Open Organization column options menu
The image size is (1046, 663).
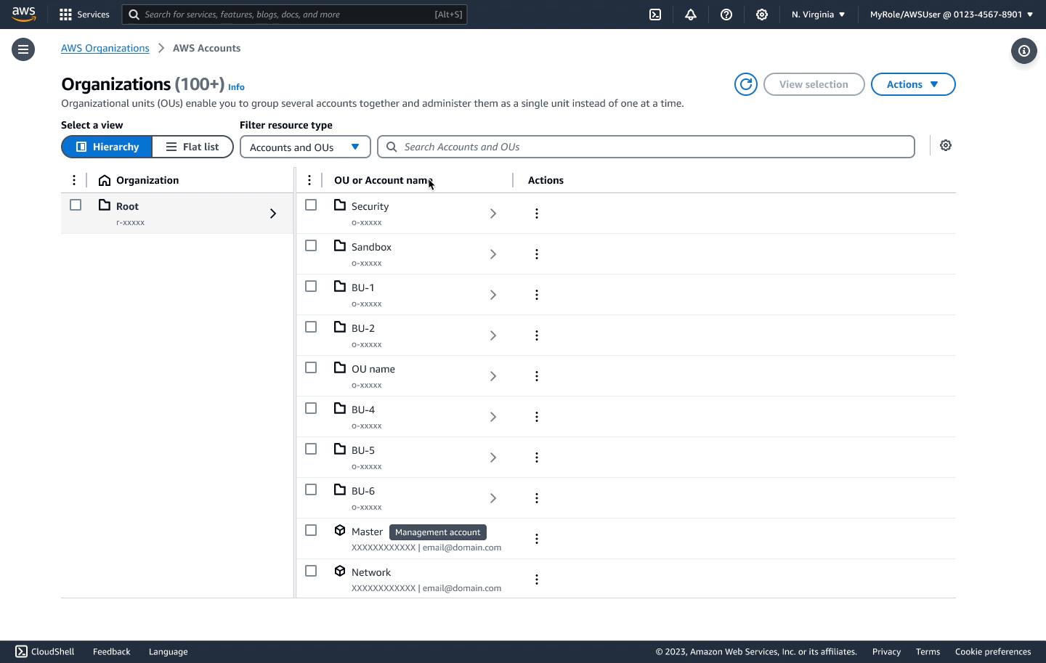74,180
